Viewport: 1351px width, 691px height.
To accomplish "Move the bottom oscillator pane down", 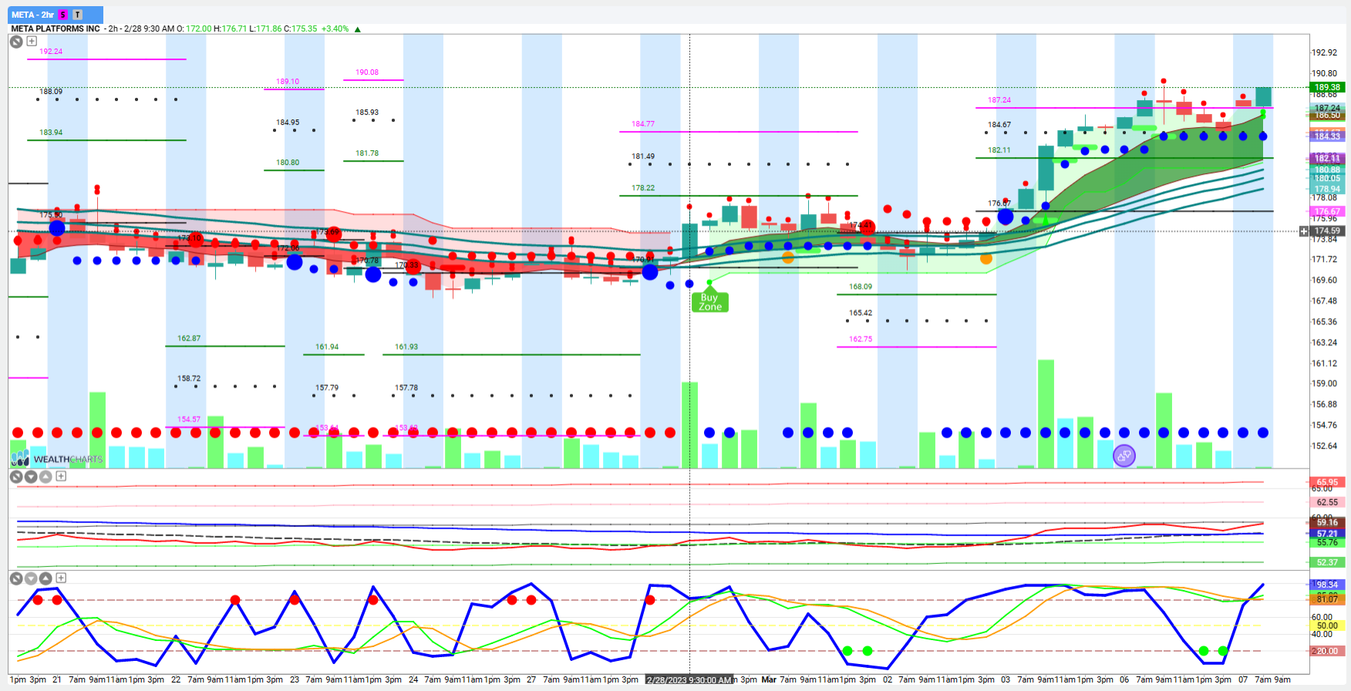I will click(x=31, y=579).
